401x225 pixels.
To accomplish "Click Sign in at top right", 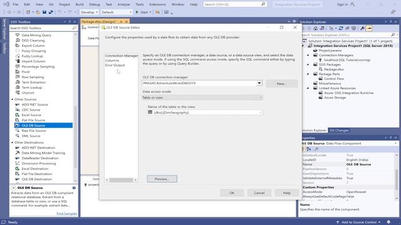I will point(342,4).
